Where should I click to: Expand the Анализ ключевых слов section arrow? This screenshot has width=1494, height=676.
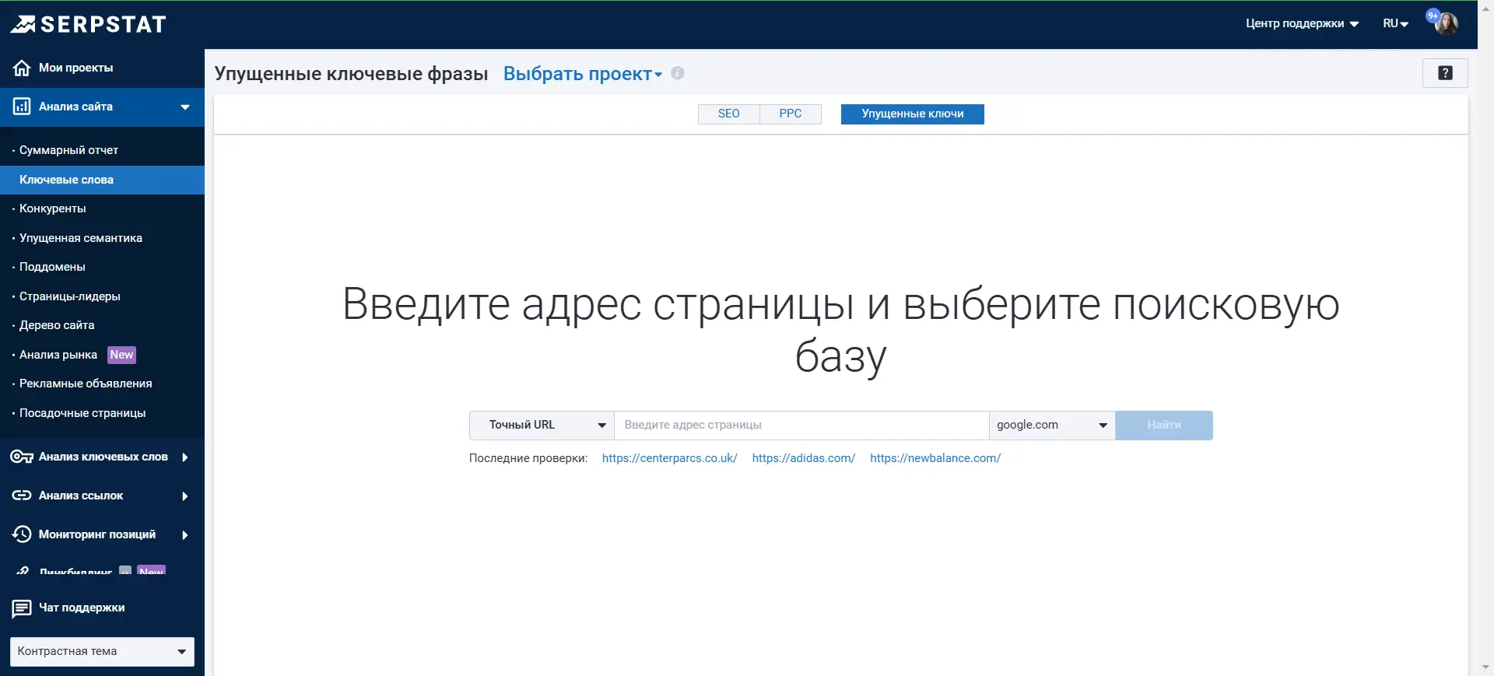185,457
